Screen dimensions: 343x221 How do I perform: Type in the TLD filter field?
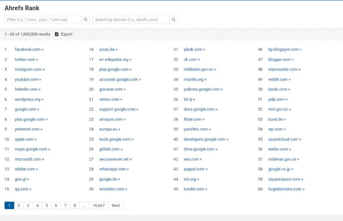click(43, 20)
